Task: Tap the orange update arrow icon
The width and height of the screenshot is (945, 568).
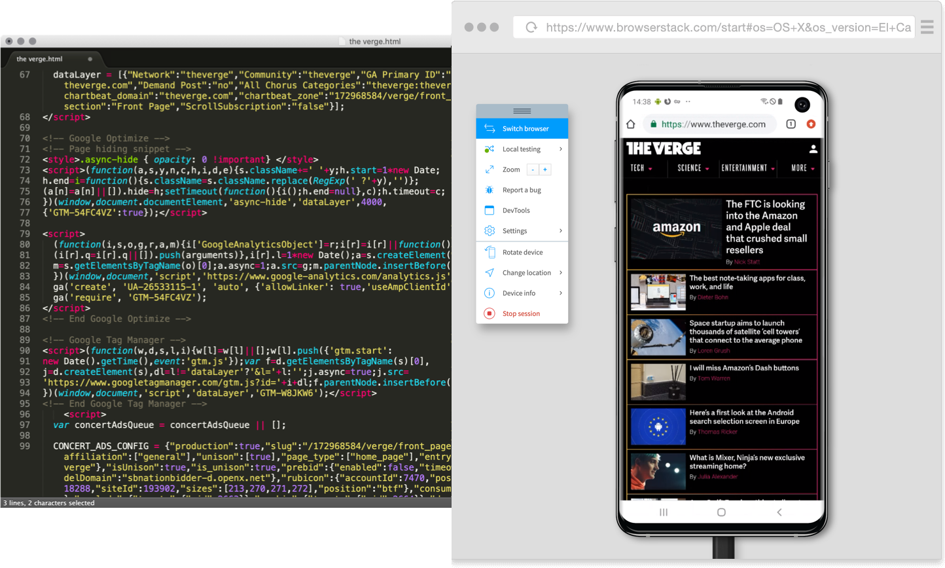Action: pyautogui.click(x=811, y=124)
